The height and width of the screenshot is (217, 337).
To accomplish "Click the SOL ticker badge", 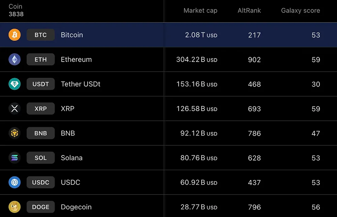I will [40, 157].
